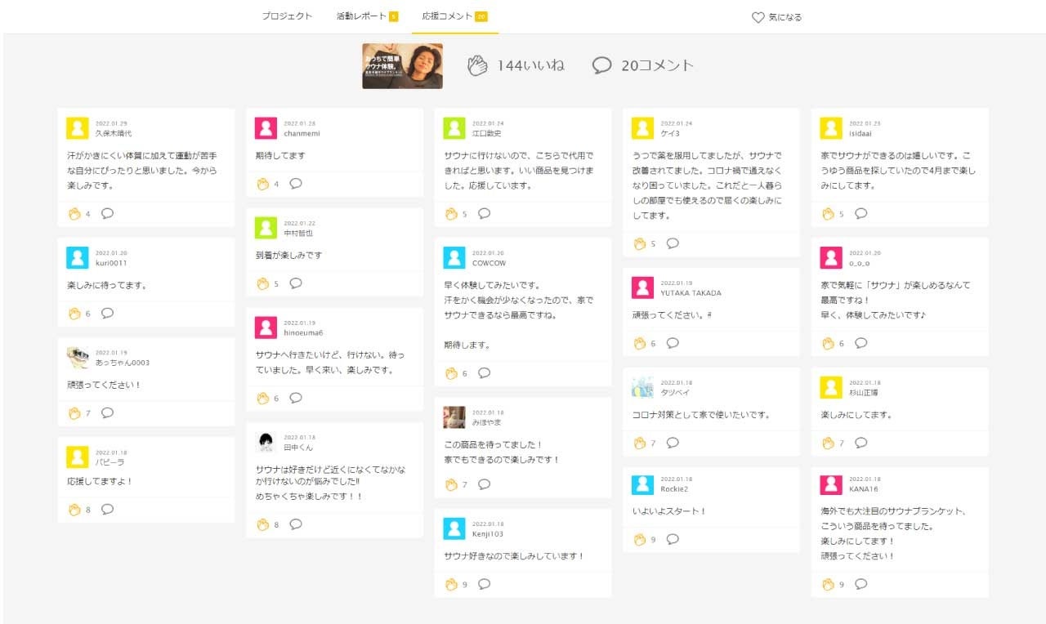
Task: Click the reply bubble on COWCOW's comment
Action: pos(484,373)
